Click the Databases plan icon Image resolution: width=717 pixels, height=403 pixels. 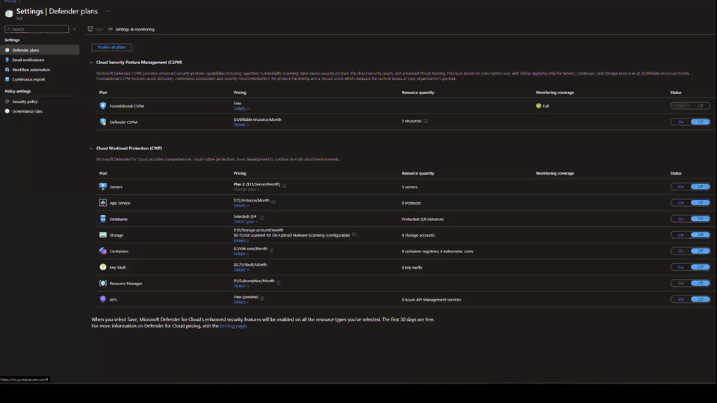(103, 219)
